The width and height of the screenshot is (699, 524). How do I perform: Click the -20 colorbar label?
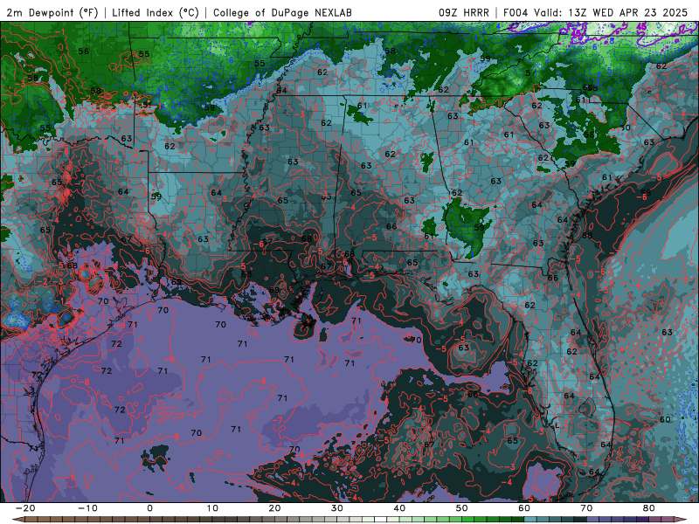click(x=25, y=508)
